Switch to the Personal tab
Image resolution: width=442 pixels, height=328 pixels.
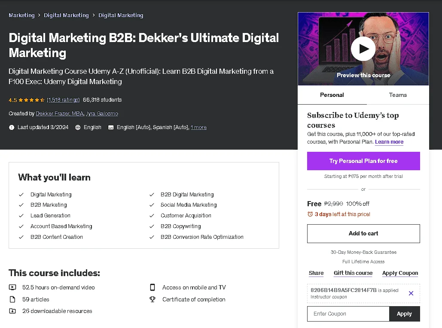(332, 95)
